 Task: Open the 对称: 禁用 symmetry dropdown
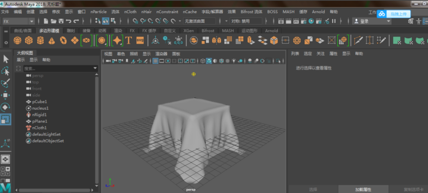tap(246, 21)
